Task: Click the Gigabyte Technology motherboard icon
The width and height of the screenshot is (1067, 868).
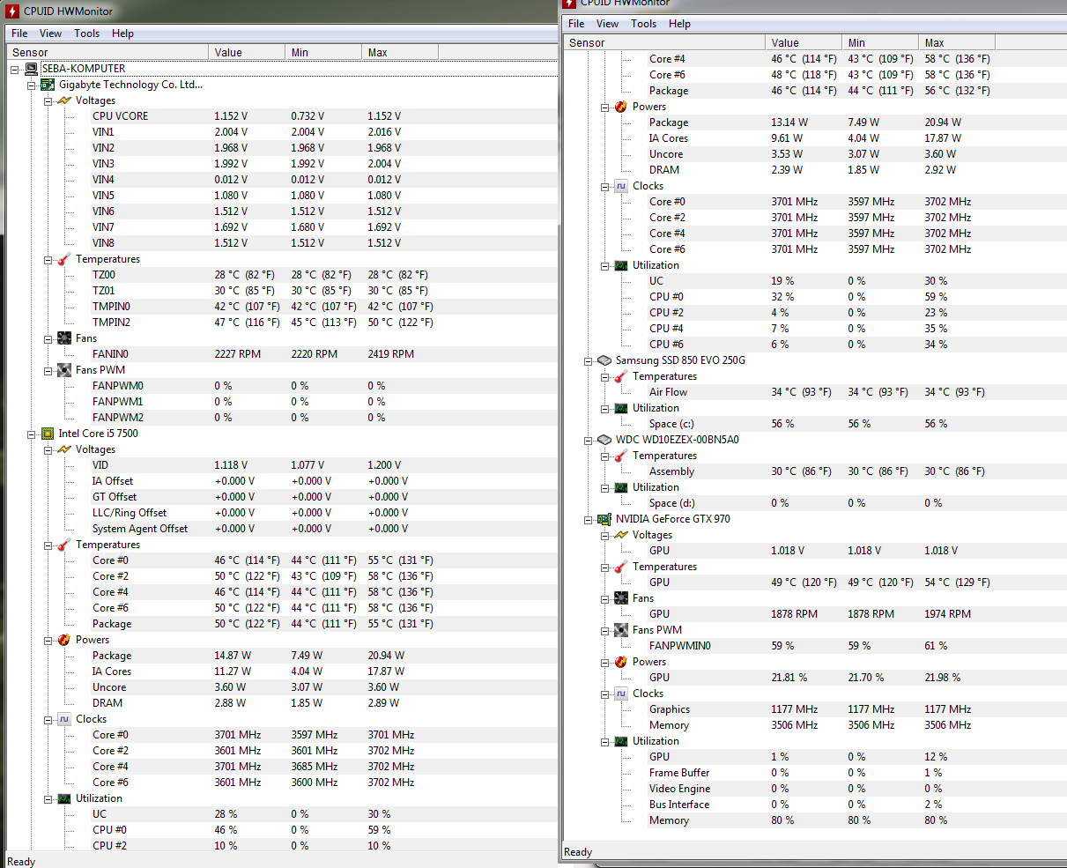Action: [x=48, y=85]
